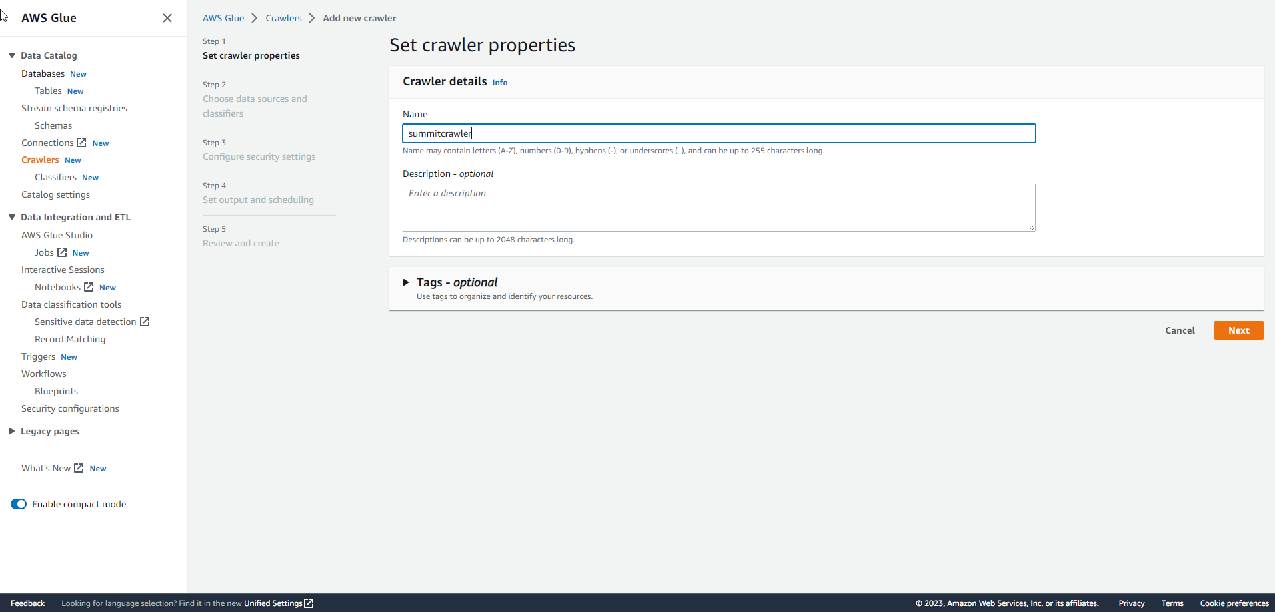Collapse Data Integration and ETL section

(x=12, y=217)
